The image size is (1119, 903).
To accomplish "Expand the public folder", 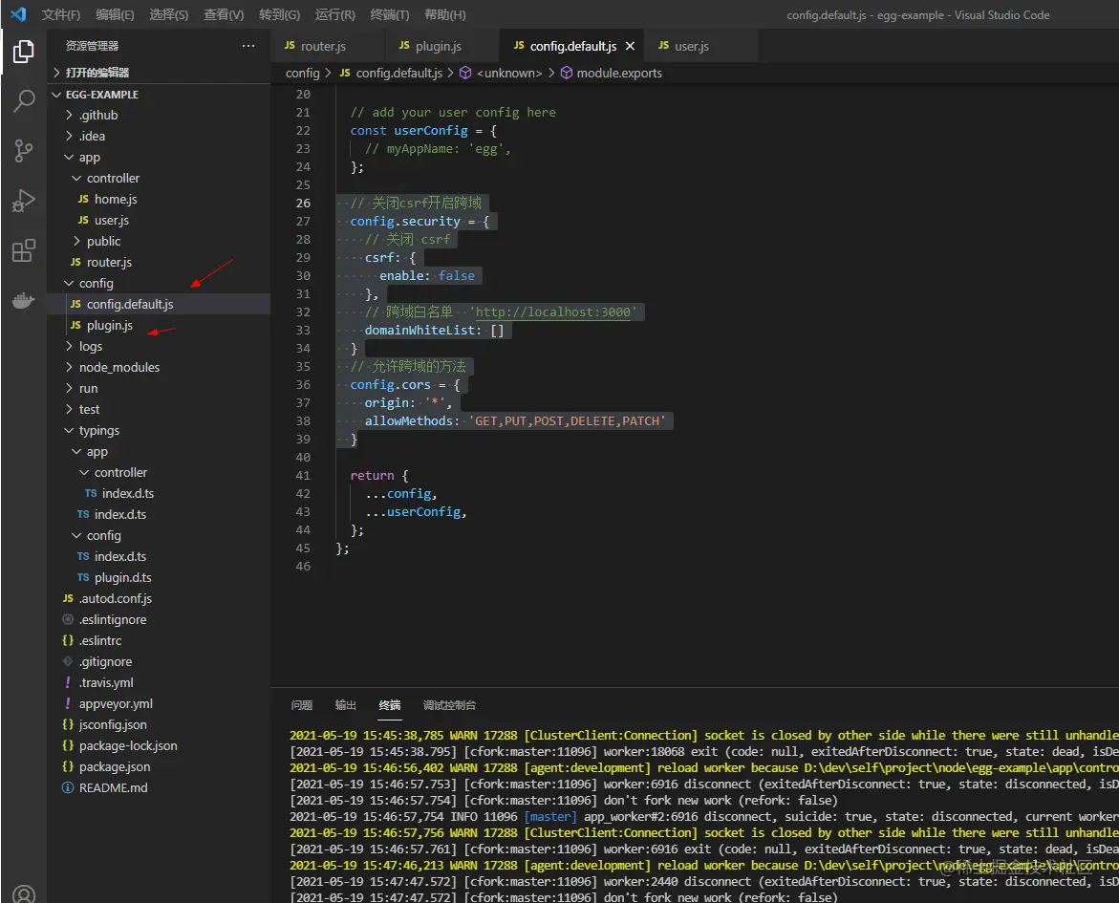I will coord(103,241).
